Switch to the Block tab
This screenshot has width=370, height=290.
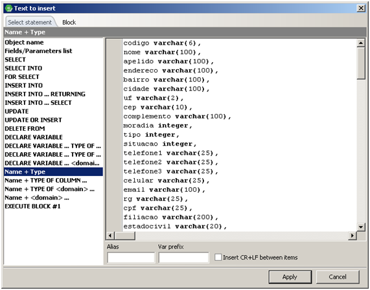[69, 23]
